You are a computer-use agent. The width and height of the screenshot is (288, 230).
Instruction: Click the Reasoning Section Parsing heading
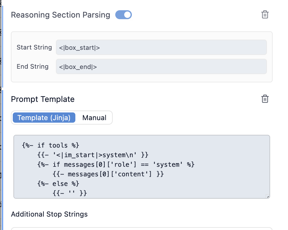pos(60,15)
